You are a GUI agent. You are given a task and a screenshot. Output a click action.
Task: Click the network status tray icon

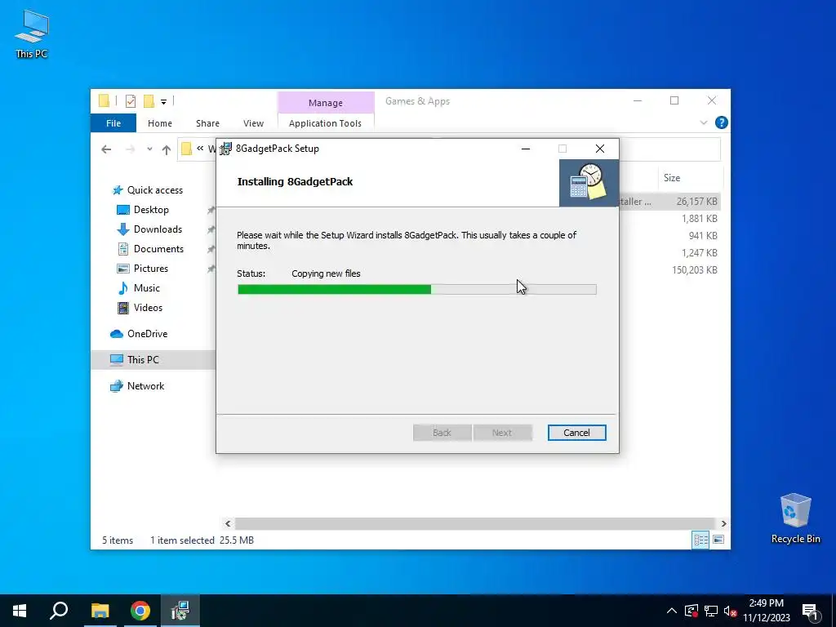tap(711, 611)
